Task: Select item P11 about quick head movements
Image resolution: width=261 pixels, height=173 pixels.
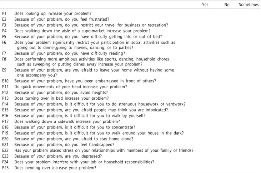Action: [x=71, y=86]
